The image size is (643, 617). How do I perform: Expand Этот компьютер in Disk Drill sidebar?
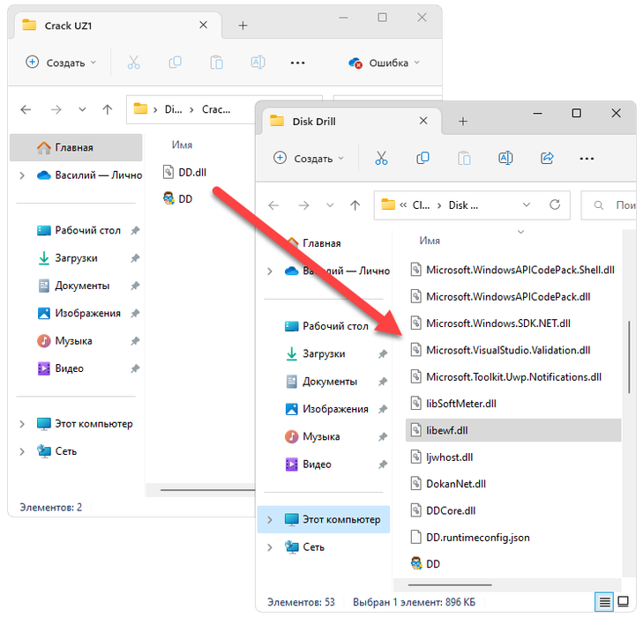[269, 520]
